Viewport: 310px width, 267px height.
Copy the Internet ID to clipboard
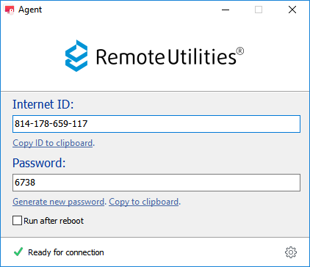coord(53,143)
